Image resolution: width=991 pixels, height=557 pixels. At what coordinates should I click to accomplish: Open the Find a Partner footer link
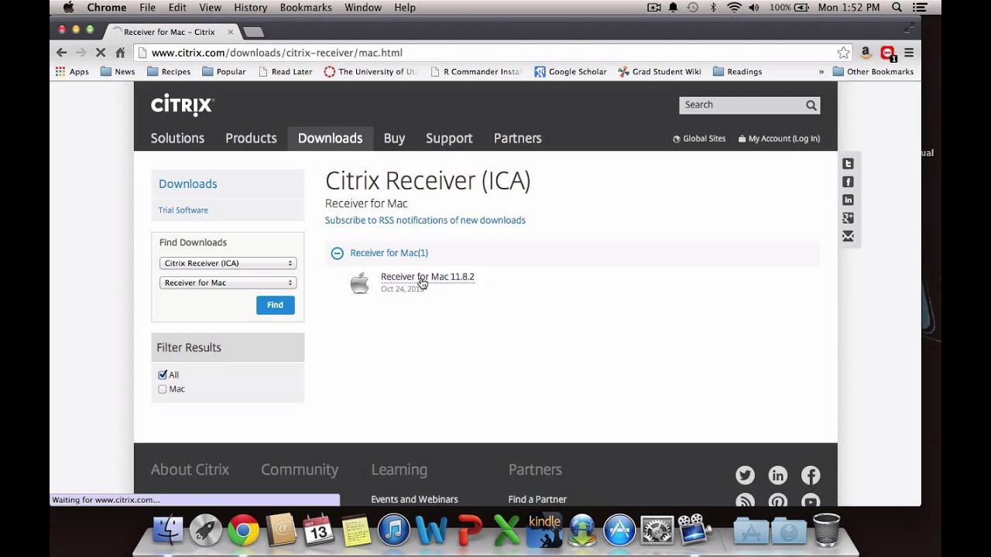537,500
